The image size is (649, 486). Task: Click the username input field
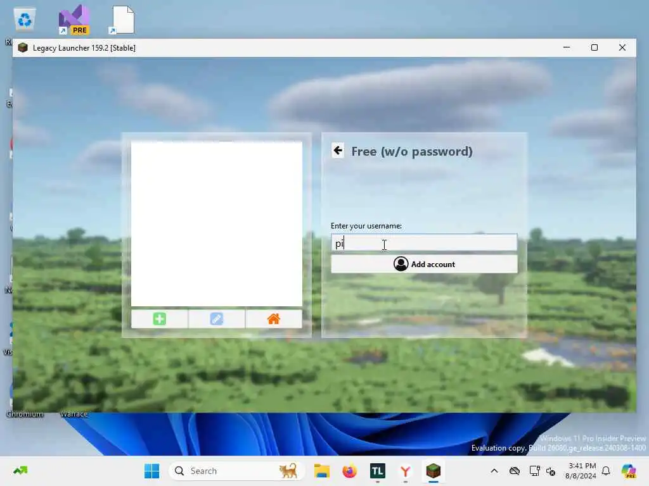point(424,243)
